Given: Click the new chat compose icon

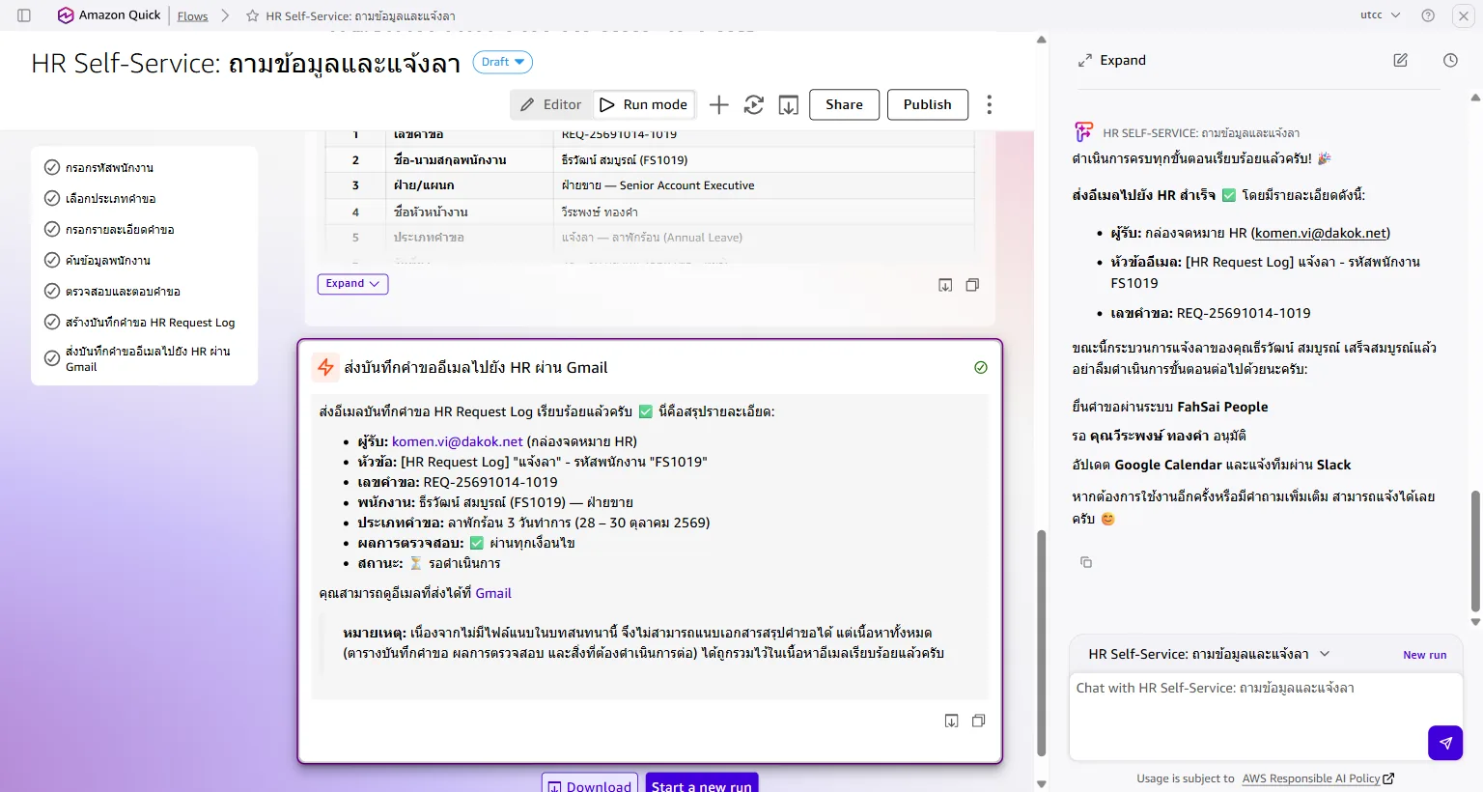Looking at the screenshot, I should click(x=1401, y=60).
